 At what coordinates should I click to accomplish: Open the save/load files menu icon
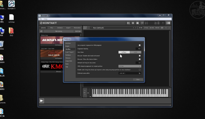[x=128, y=23]
